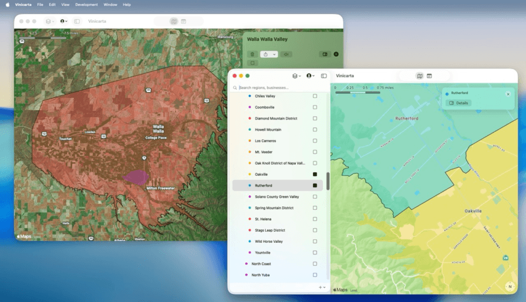Screen dimensions: 526x302
Task: Expand share options chevron in Walla Walla card
Action: [274, 55]
